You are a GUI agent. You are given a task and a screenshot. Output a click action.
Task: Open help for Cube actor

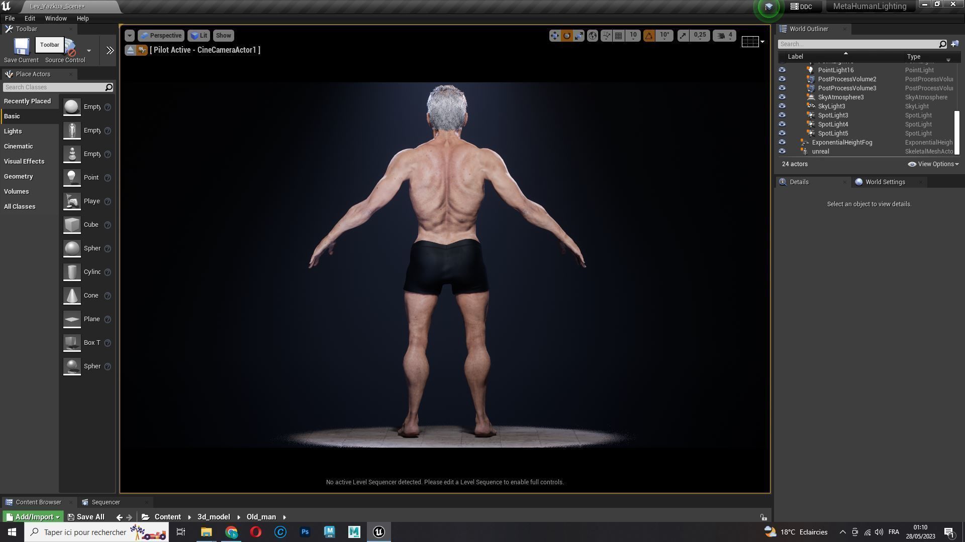pos(108,225)
